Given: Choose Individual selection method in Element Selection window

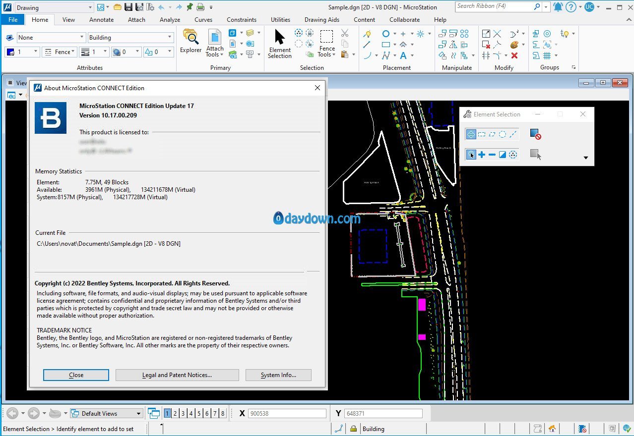Looking at the screenshot, I should point(471,134).
